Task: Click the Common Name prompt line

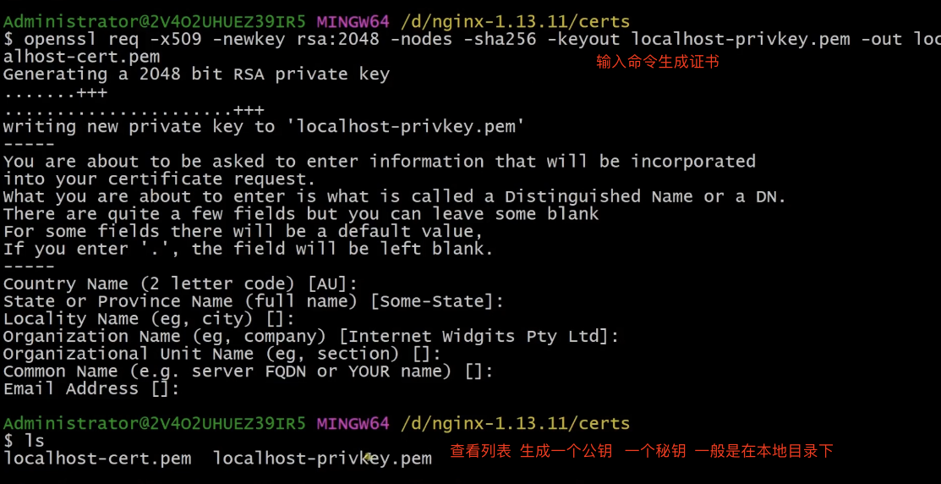Action: point(249,371)
